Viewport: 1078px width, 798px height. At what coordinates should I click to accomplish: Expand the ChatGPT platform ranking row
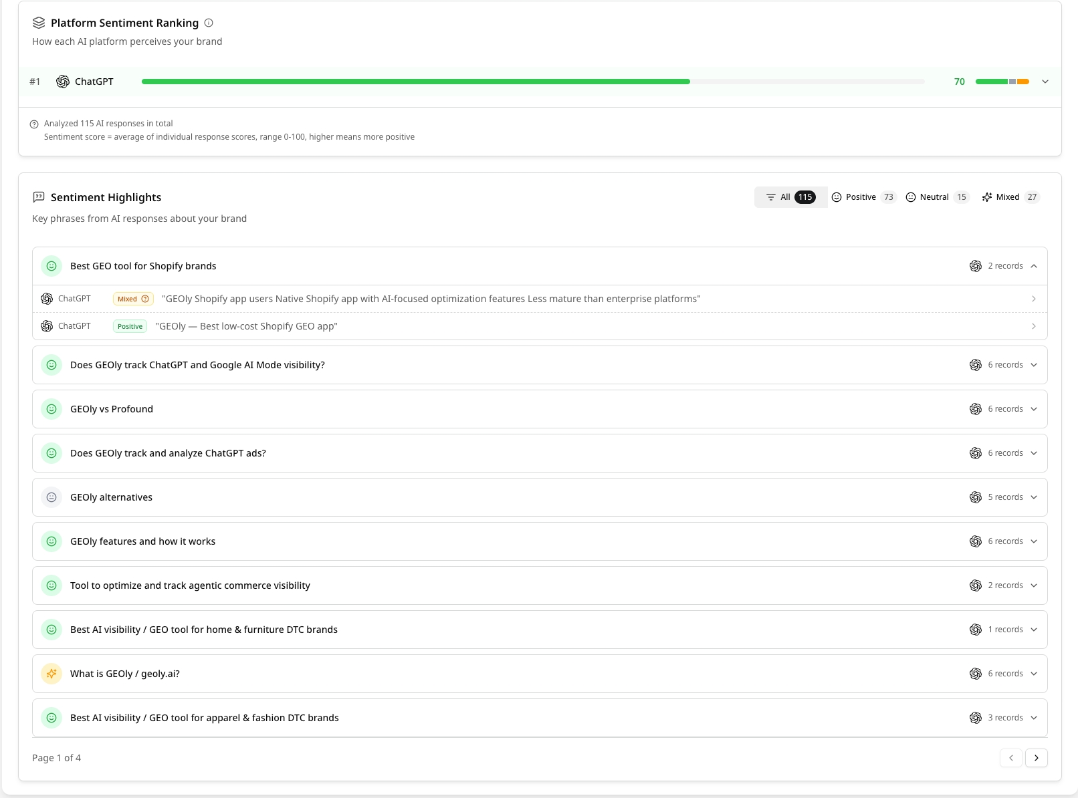coord(1045,82)
